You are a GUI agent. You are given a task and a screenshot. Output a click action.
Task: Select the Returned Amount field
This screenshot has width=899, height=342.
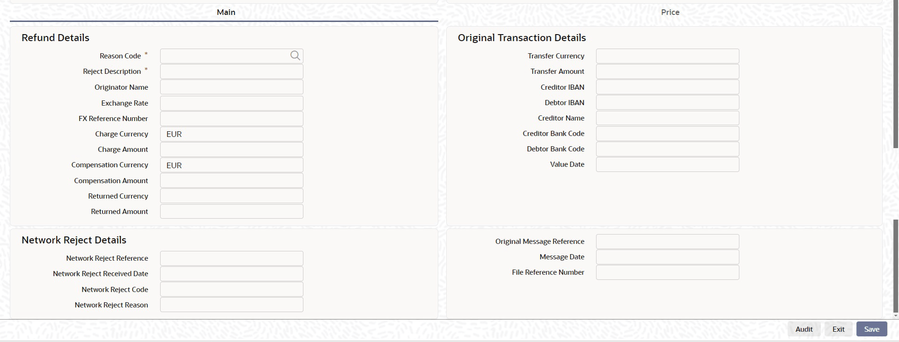[x=232, y=211]
